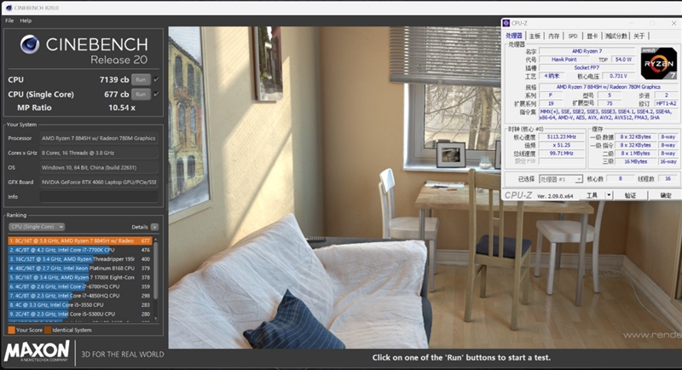Viewport: 682px width, 370px height.
Task: Click the Ryzen 7 logo in CPU-Z
Action: click(x=659, y=63)
